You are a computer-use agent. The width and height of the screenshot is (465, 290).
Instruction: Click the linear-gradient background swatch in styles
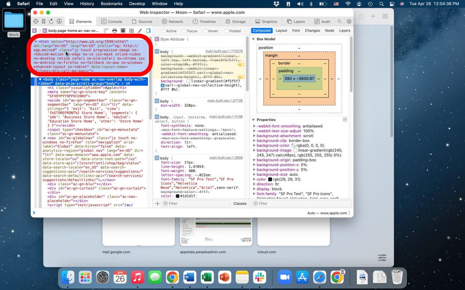click(x=188, y=81)
